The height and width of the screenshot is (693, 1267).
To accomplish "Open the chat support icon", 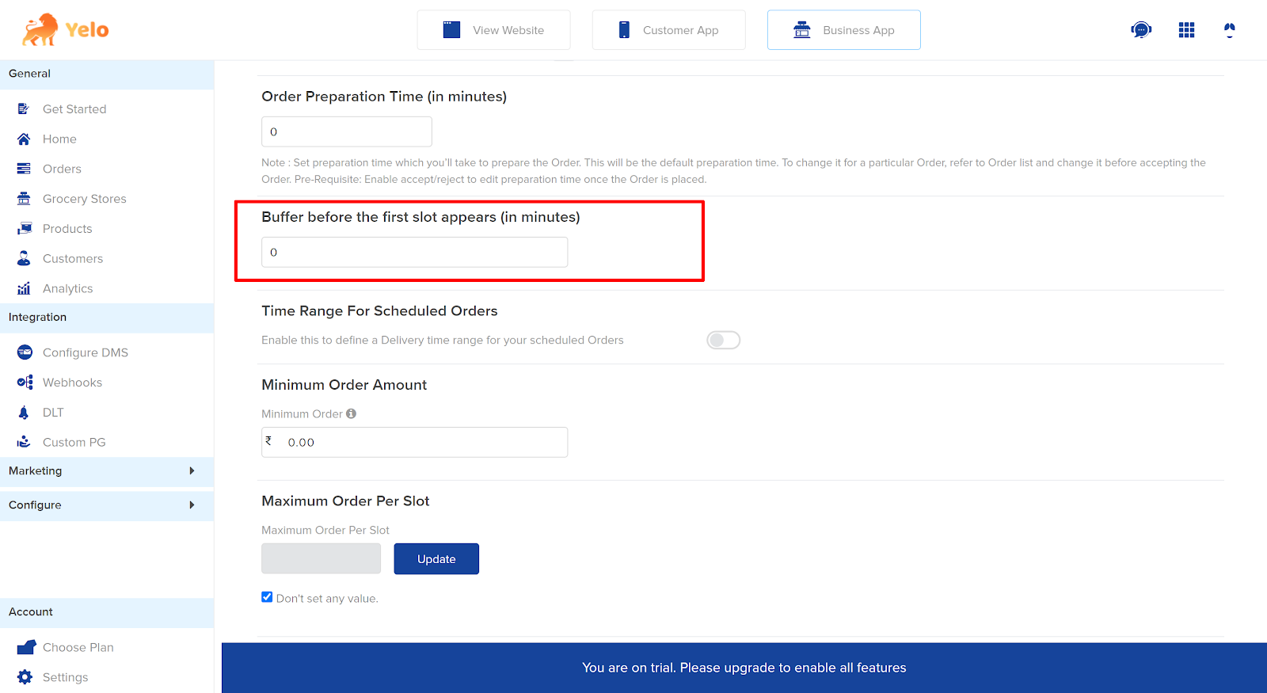I will click(x=1141, y=30).
